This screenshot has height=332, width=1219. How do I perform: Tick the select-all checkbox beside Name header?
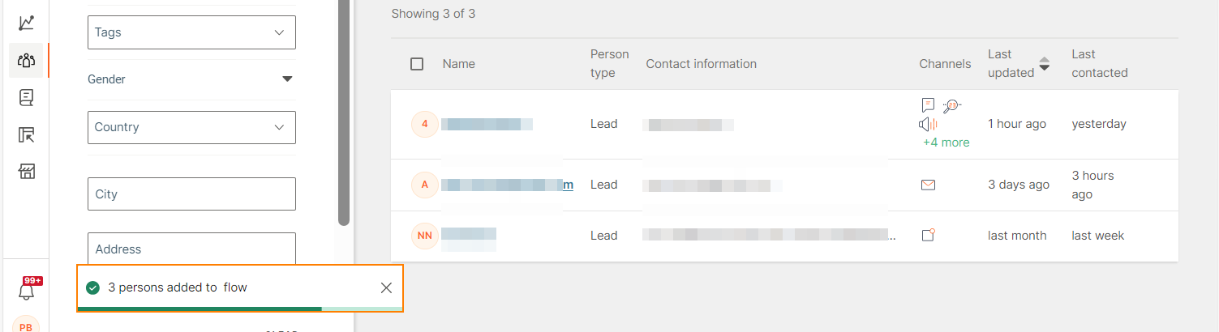(417, 64)
